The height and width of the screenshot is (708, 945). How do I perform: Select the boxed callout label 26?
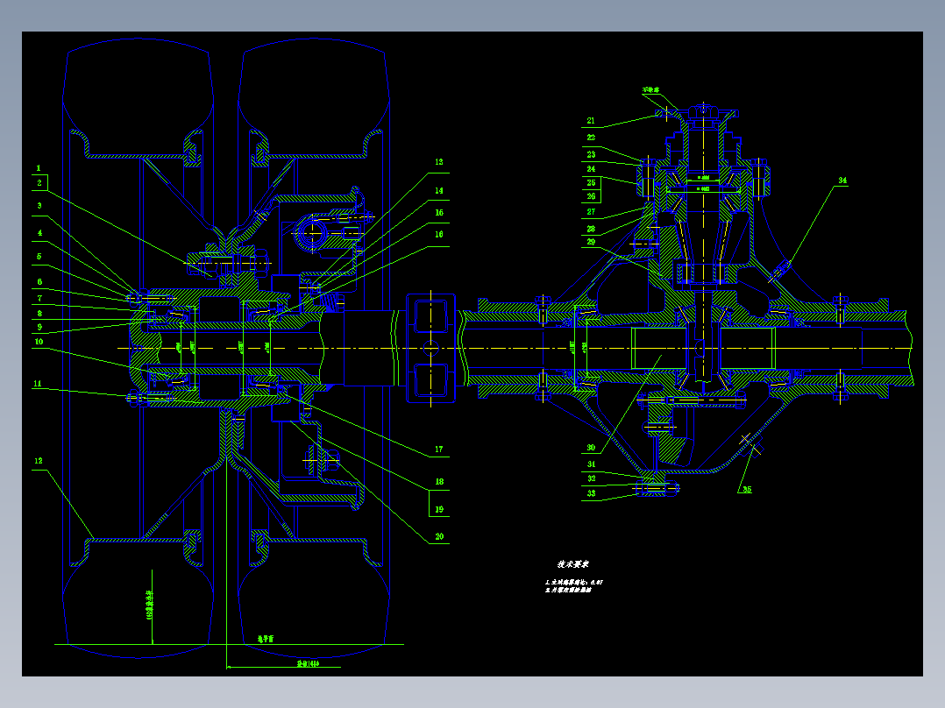pyautogui.click(x=591, y=195)
